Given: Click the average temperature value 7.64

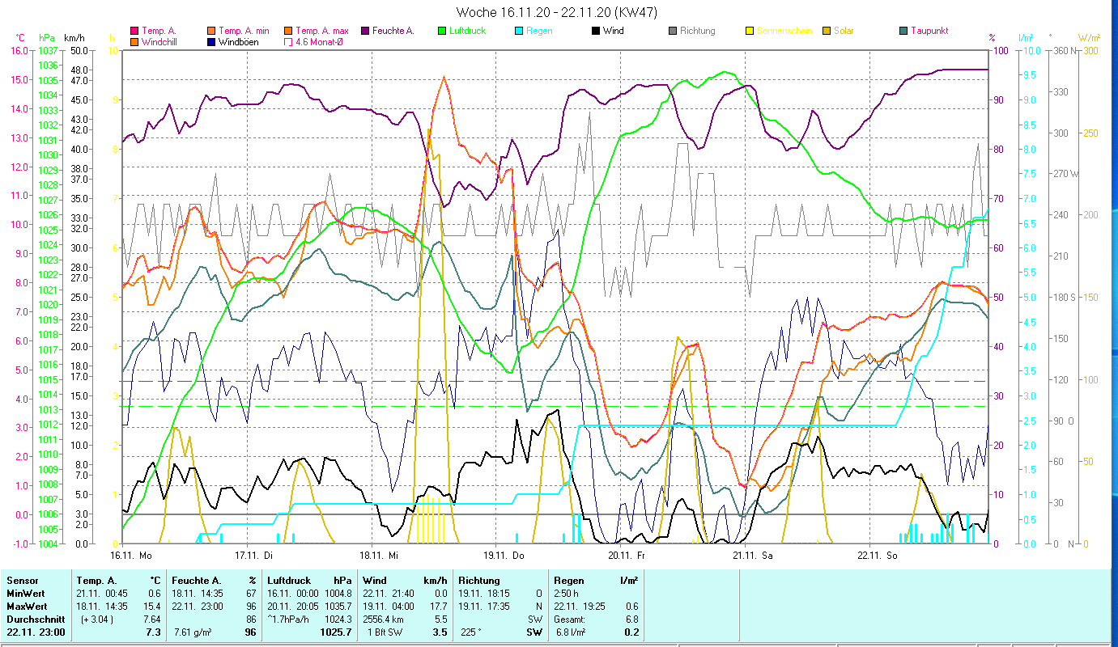Looking at the screenshot, I should point(152,620).
